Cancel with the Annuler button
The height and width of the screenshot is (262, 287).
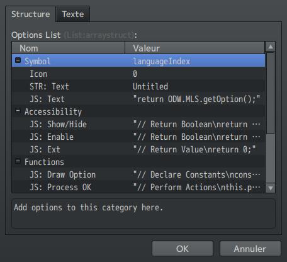250,249
